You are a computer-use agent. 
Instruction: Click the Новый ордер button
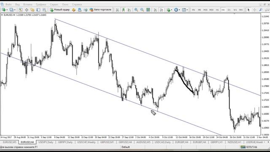(x=60, y=10)
